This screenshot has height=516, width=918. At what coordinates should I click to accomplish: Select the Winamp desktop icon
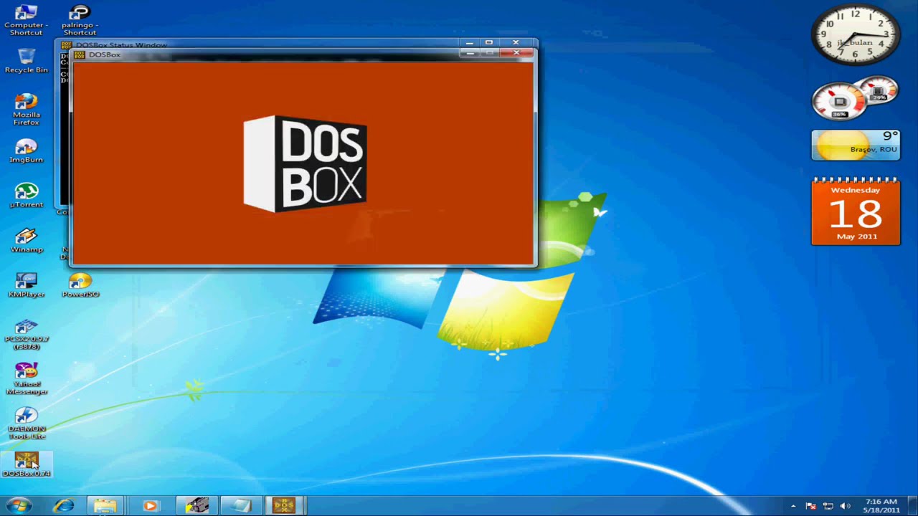pyautogui.click(x=26, y=241)
